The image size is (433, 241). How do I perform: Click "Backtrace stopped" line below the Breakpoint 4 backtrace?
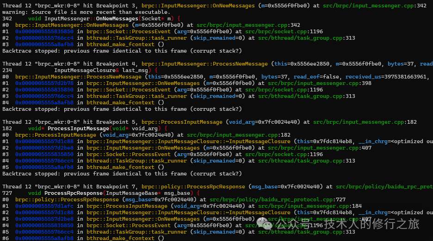pos(122,109)
